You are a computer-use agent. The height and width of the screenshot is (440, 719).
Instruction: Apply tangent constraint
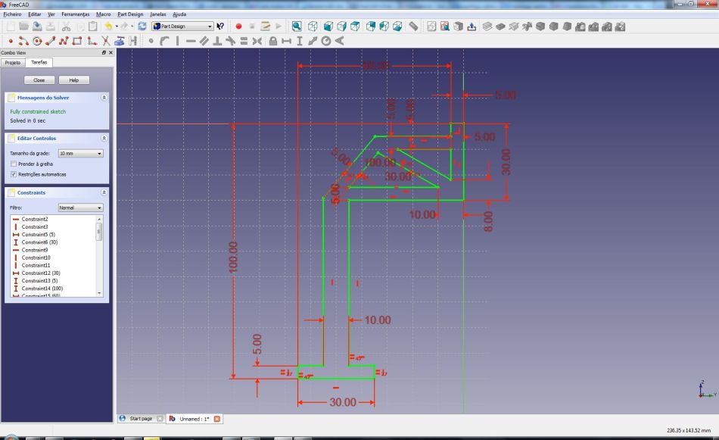point(231,41)
